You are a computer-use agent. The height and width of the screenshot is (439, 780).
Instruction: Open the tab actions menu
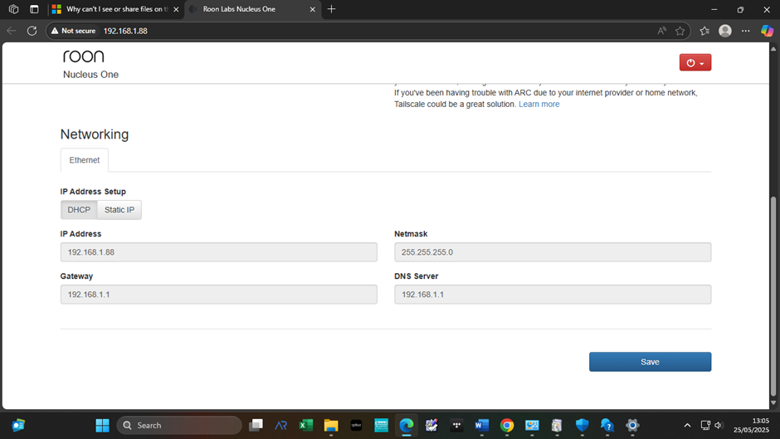pos(34,9)
